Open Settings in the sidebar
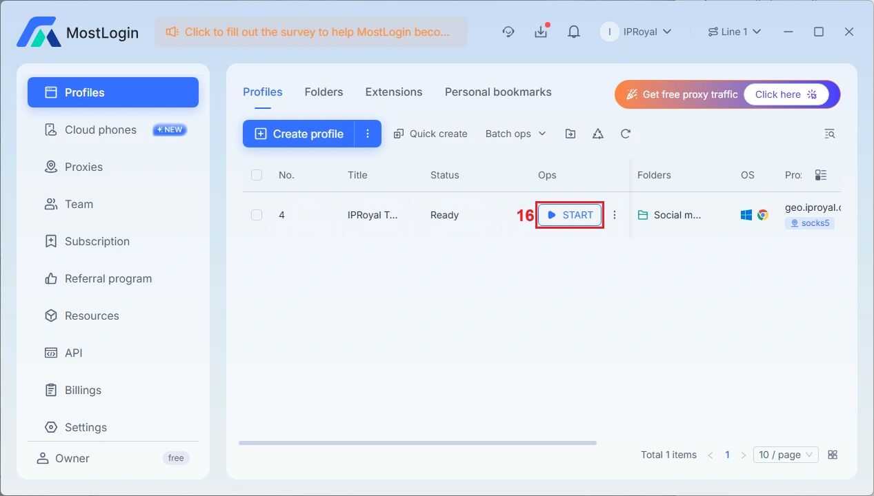Screen dimensions: 874x496 (113, 427)
